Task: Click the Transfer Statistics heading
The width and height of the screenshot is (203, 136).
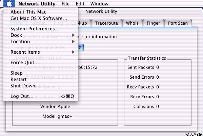Action: click(147, 58)
